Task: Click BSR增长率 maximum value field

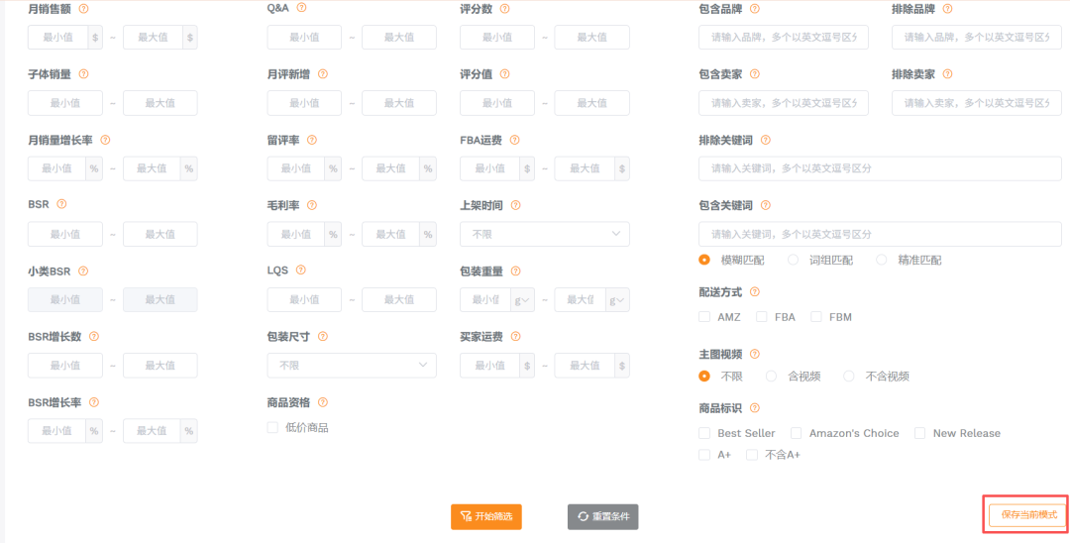Action: click(x=153, y=431)
